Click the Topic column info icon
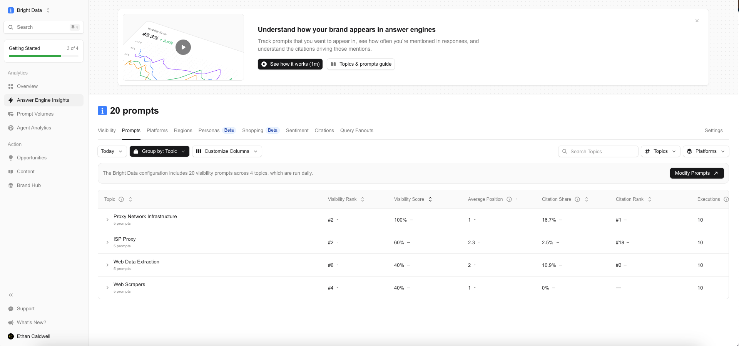The image size is (739, 346). pyautogui.click(x=121, y=199)
